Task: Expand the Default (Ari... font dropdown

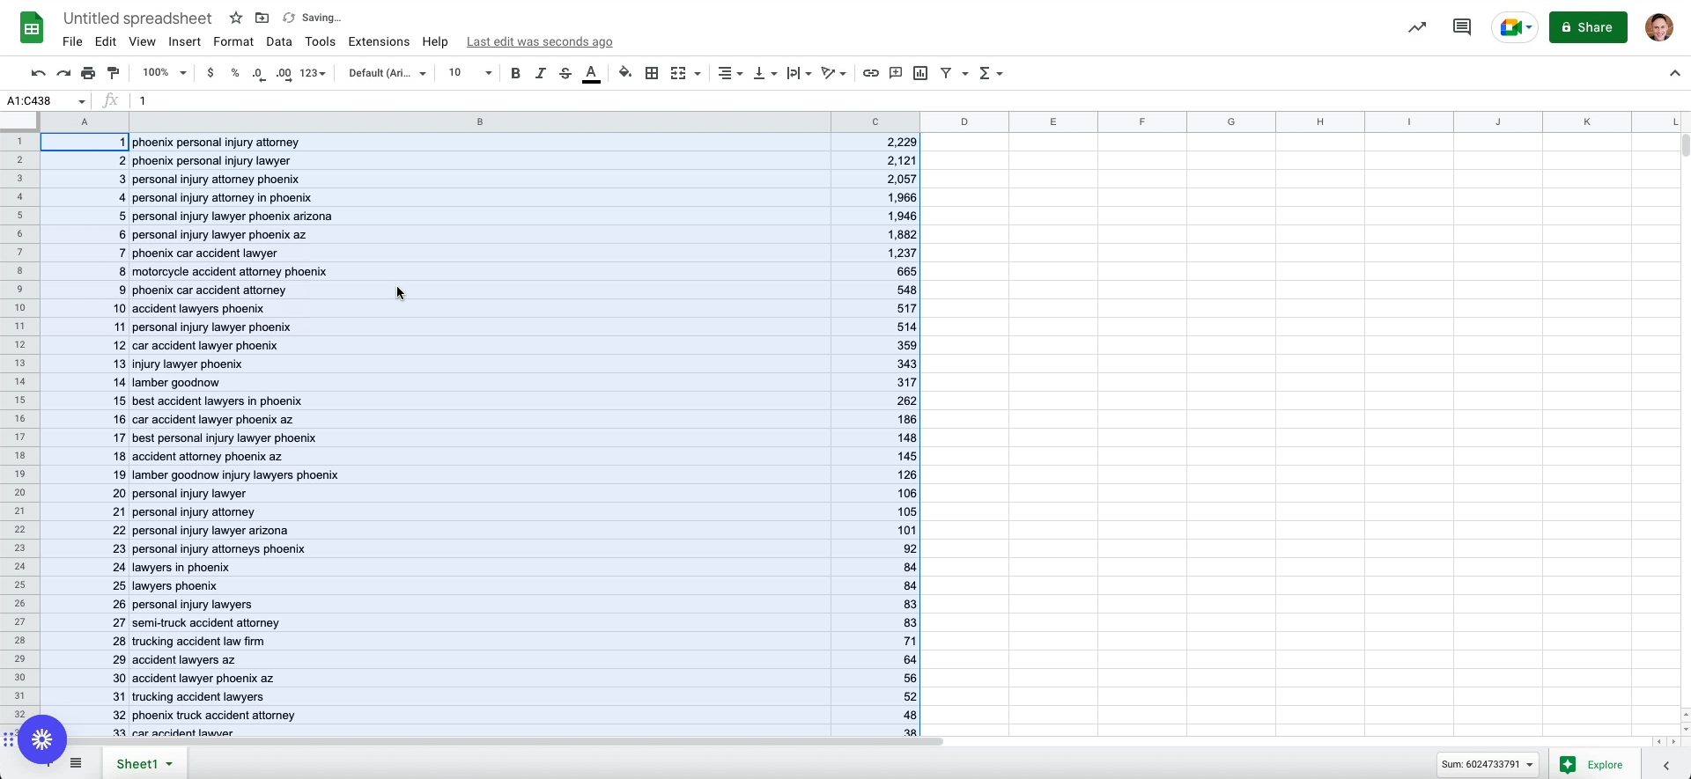Action: 387,73
